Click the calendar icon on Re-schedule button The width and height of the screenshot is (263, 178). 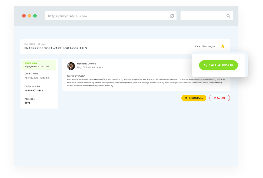click(x=186, y=98)
